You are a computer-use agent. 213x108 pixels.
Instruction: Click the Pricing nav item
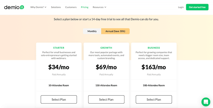(85, 7)
